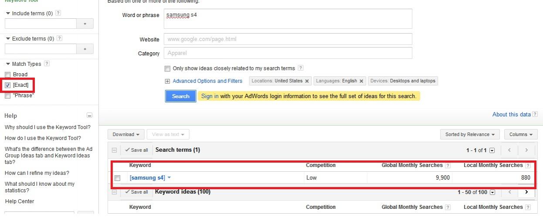
Task: Click the Low competition value
Action: 311,178
